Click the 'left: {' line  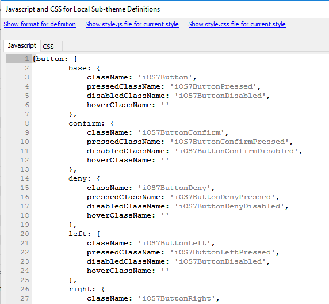84,234
